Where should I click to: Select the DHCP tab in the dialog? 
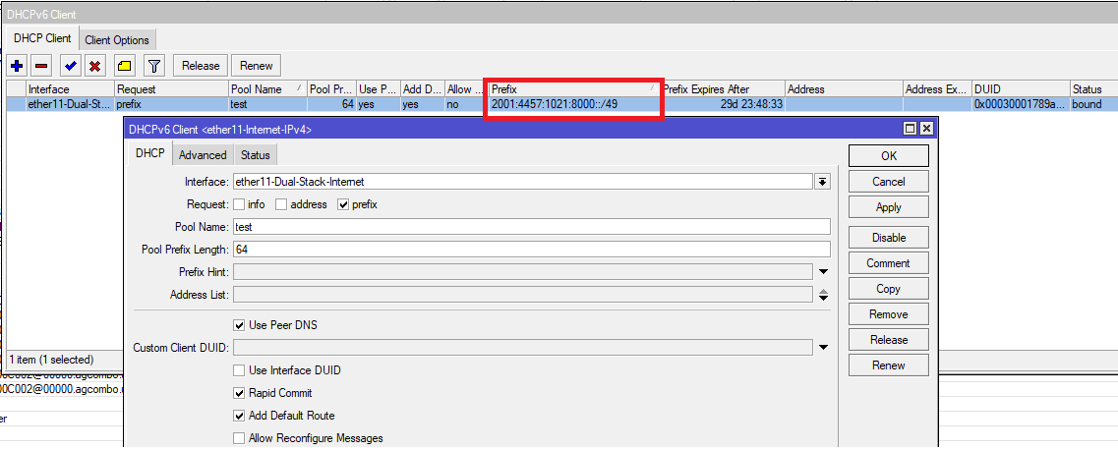pos(149,153)
